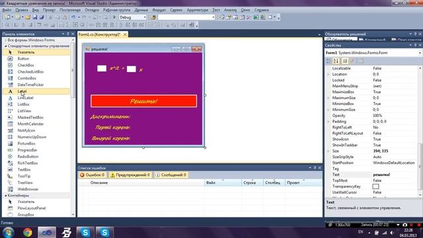Open the Debug (Отладка) menu
Image resolution: width=423 pixels, height=238 pixels.
(x=92, y=10)
